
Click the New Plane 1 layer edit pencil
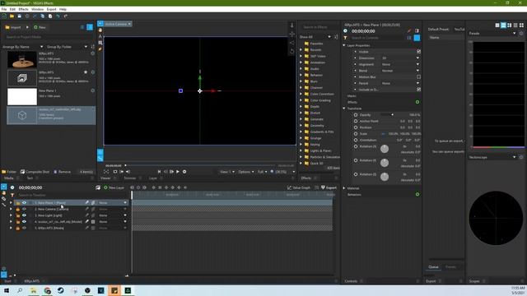click(x=86, y=203)
